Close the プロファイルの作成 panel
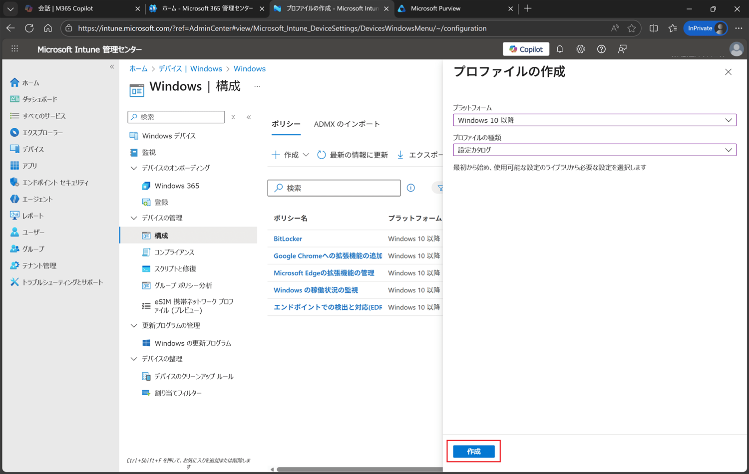The width and height of the screenshot is (749, 474). pyautogui.click(x=728, y=72)
